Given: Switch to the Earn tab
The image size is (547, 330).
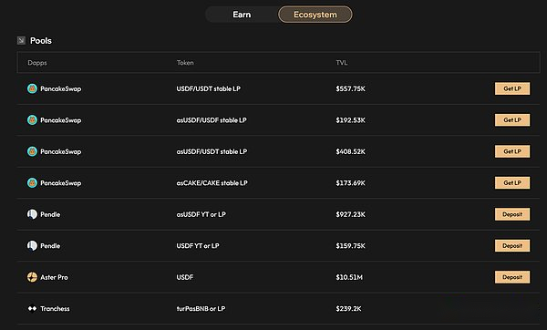Looking at the screenshot, I should pyautogui.click(x=242, y=15).
